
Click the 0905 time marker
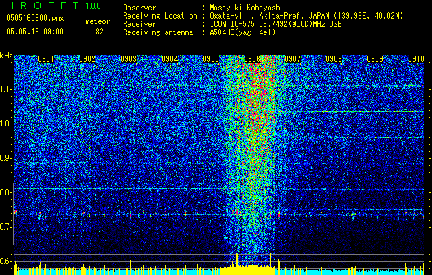[211, 59]
